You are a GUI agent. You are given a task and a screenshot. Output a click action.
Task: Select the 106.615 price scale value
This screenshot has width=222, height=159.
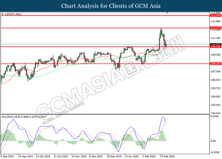216,80
